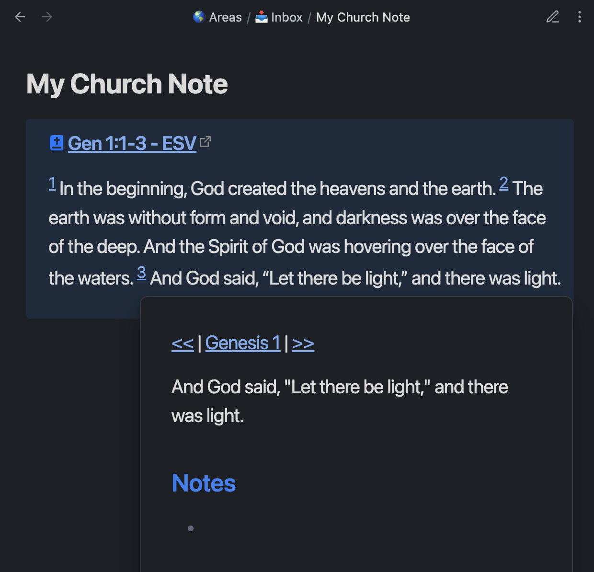Click the blue Bible icon beside Gen 1:1-3

tap(56, 142)
